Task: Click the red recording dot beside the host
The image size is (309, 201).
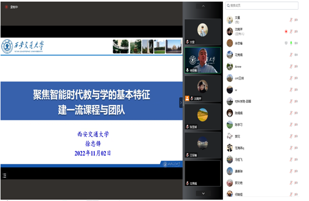Action: tap(286, 31)
